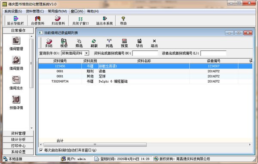
Task: Click the 用户 admin icon in the status bar
Action: [x=63, y=159]
